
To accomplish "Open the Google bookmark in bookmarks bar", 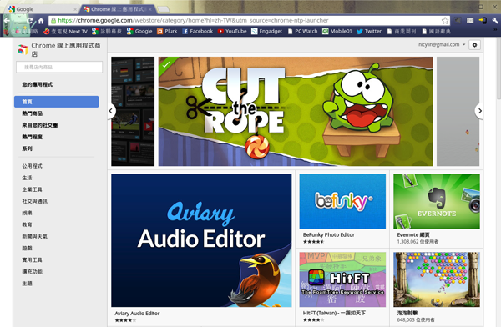I will point(139,32).
